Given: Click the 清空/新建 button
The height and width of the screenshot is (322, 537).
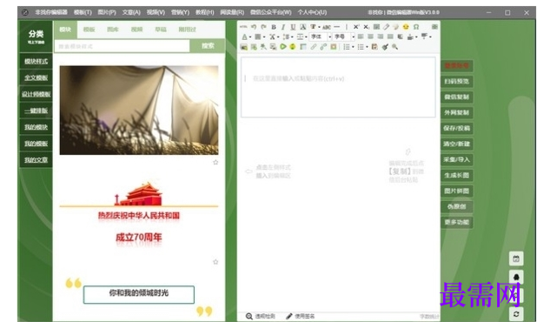Looking at the screenshot, I should (x=456, y=144).
